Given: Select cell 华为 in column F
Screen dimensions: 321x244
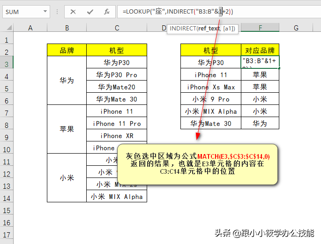Looking at the screenshot, I should (x=260, y=123).
